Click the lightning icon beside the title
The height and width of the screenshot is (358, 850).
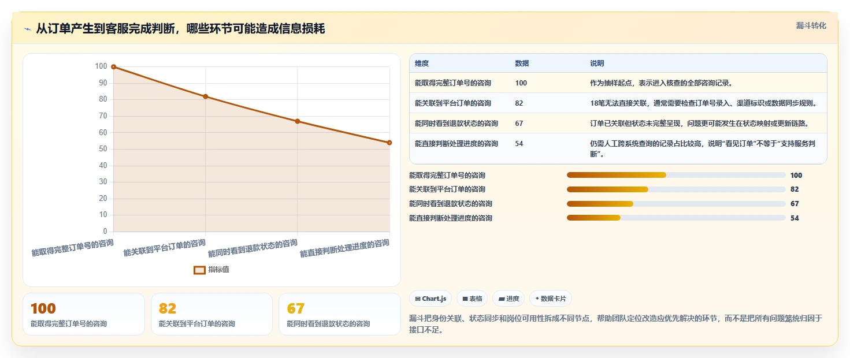pyautogui.click(x=27, y=29)
